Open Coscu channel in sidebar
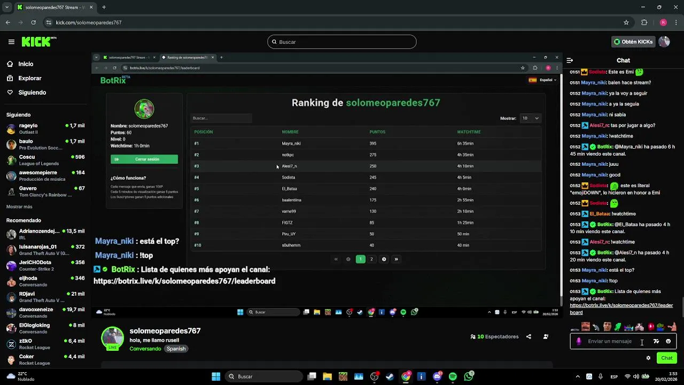 [45, 160]
